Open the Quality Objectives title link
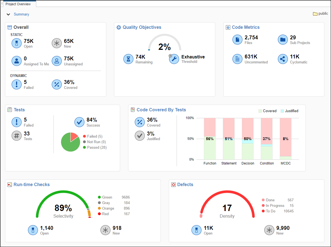Screen dimensions: 331x247 [142, 27]
